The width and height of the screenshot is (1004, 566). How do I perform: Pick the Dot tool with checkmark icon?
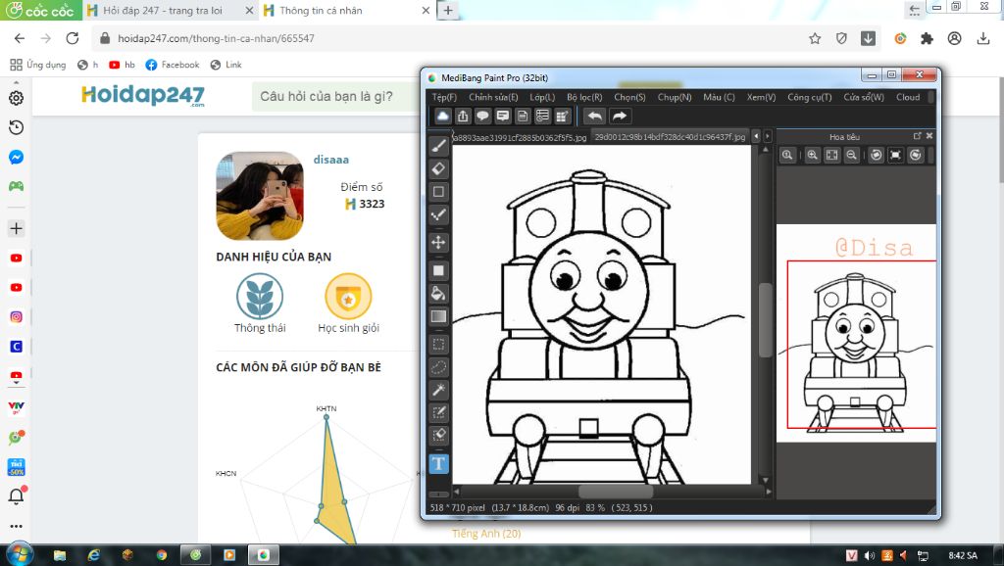[x=438, y=214]
